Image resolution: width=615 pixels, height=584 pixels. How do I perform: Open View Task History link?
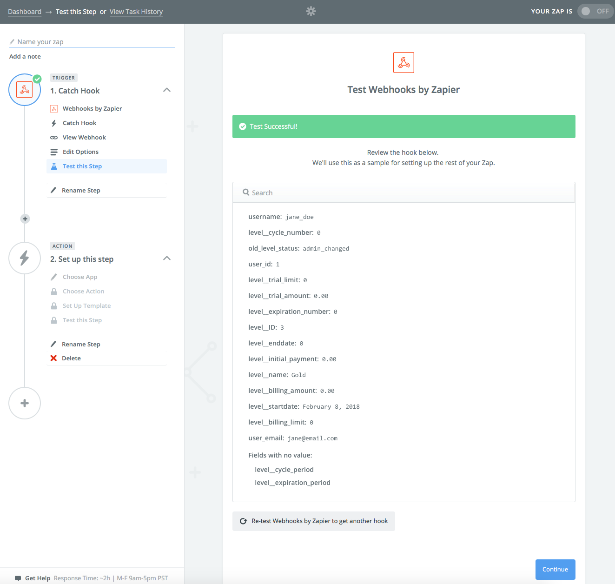click(136, 12)
